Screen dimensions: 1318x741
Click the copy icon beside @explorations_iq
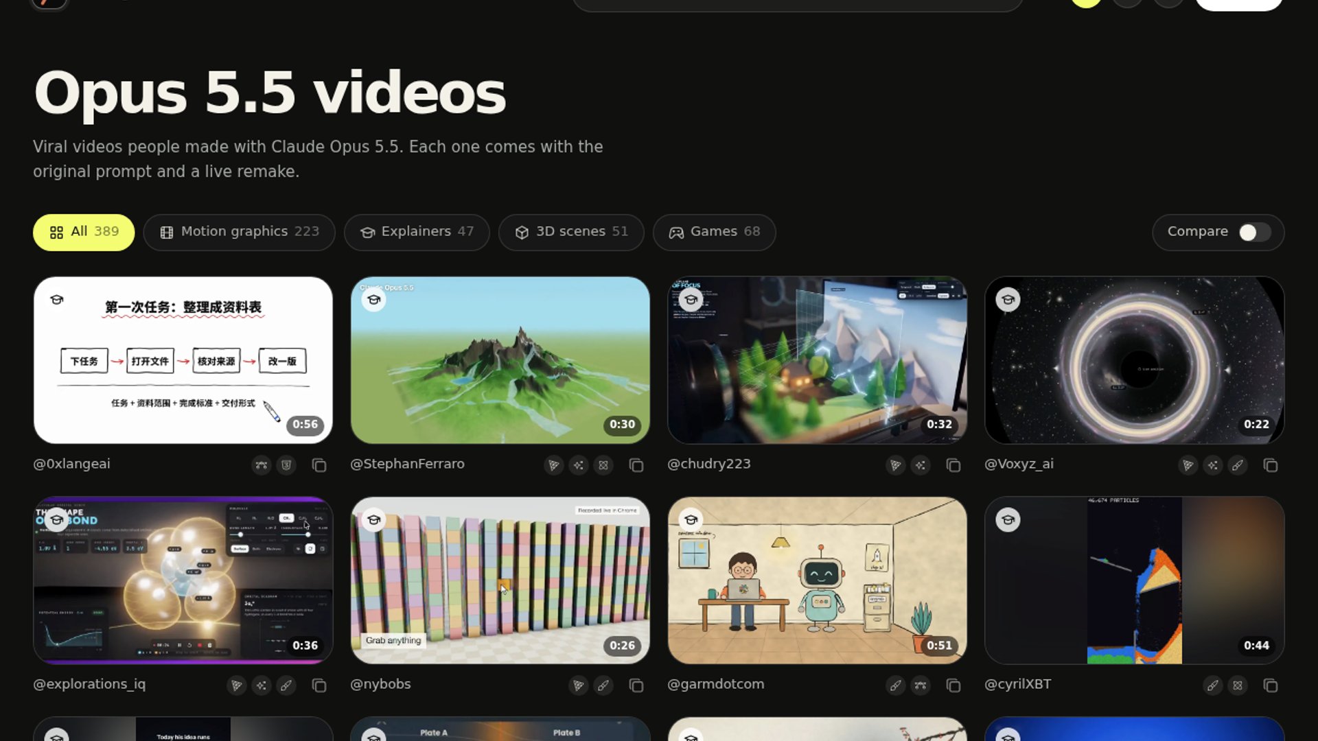319,685
